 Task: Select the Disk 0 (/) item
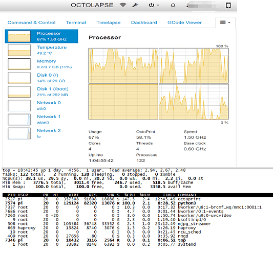41,78
